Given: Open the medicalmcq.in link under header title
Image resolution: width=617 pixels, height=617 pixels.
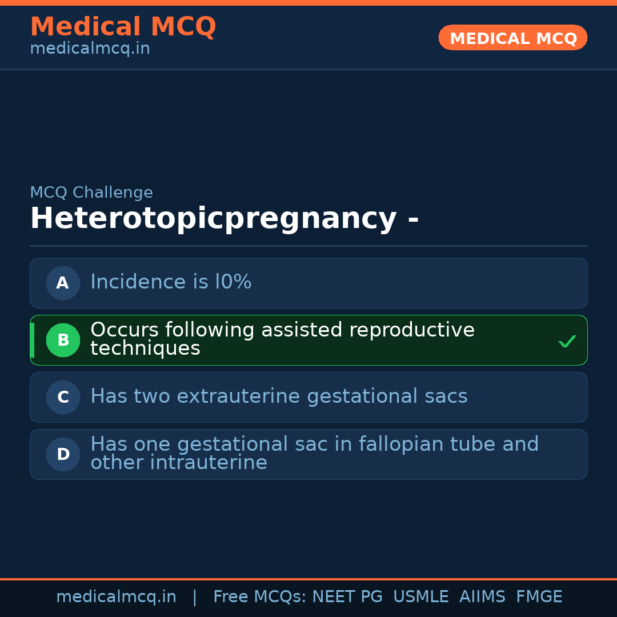Looking at the screenshot, I should point(90,49).
